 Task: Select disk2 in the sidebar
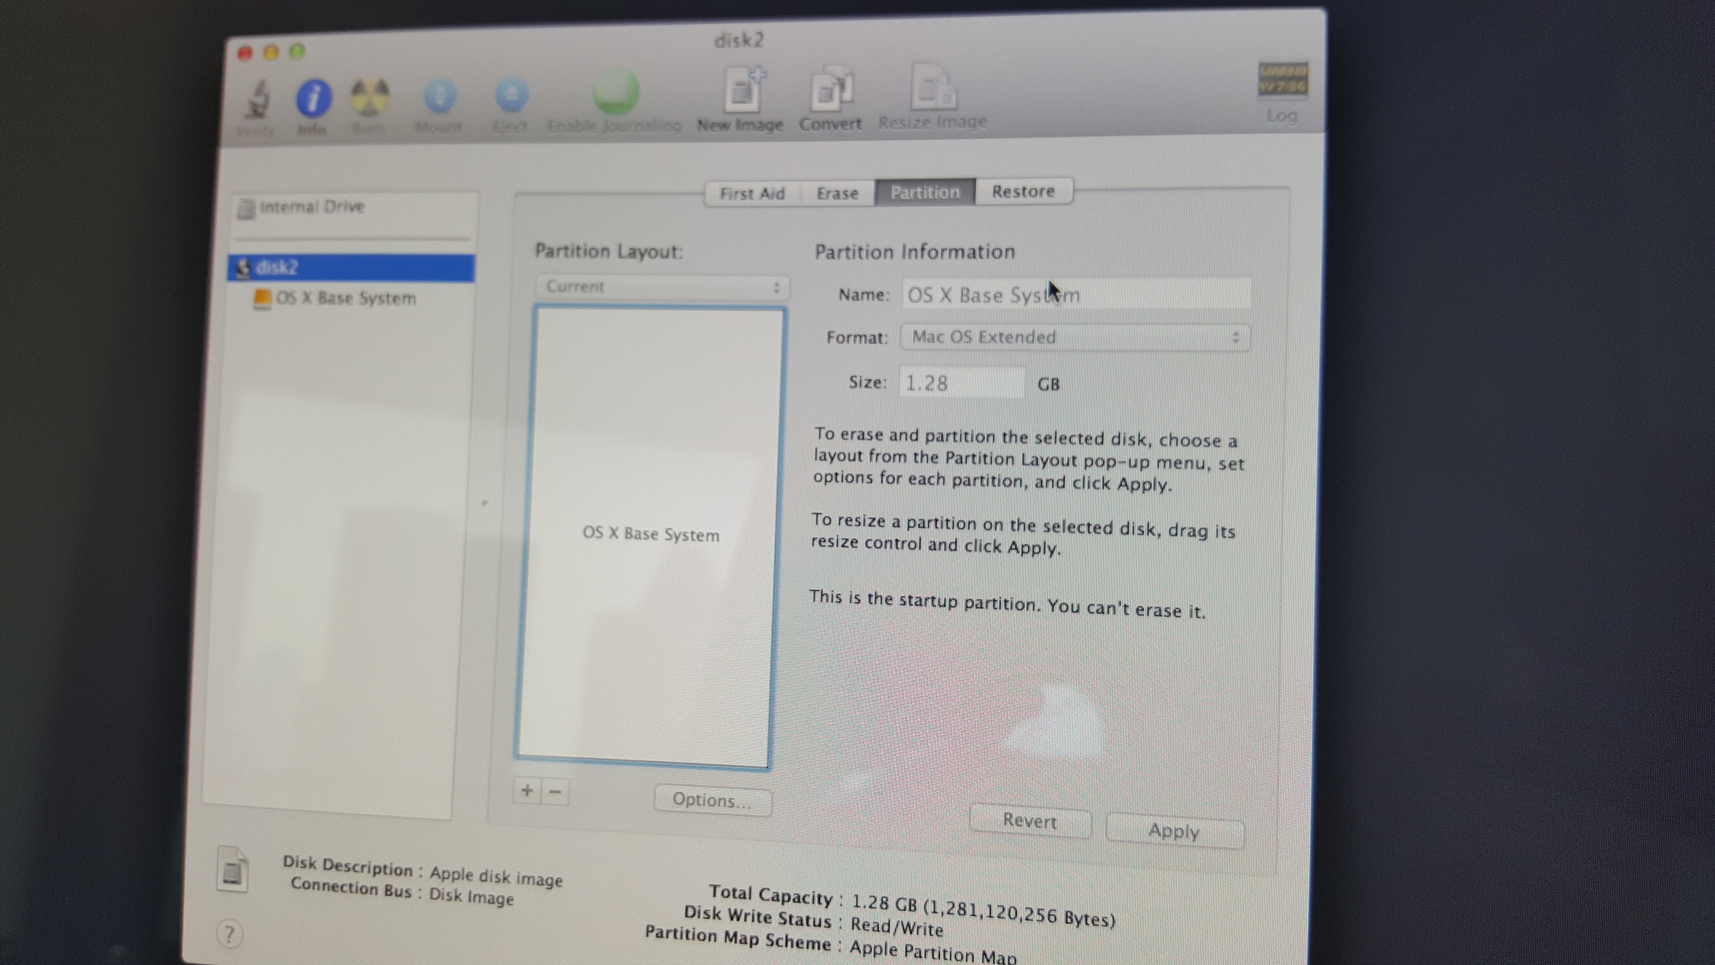click(x=351, y=267)
